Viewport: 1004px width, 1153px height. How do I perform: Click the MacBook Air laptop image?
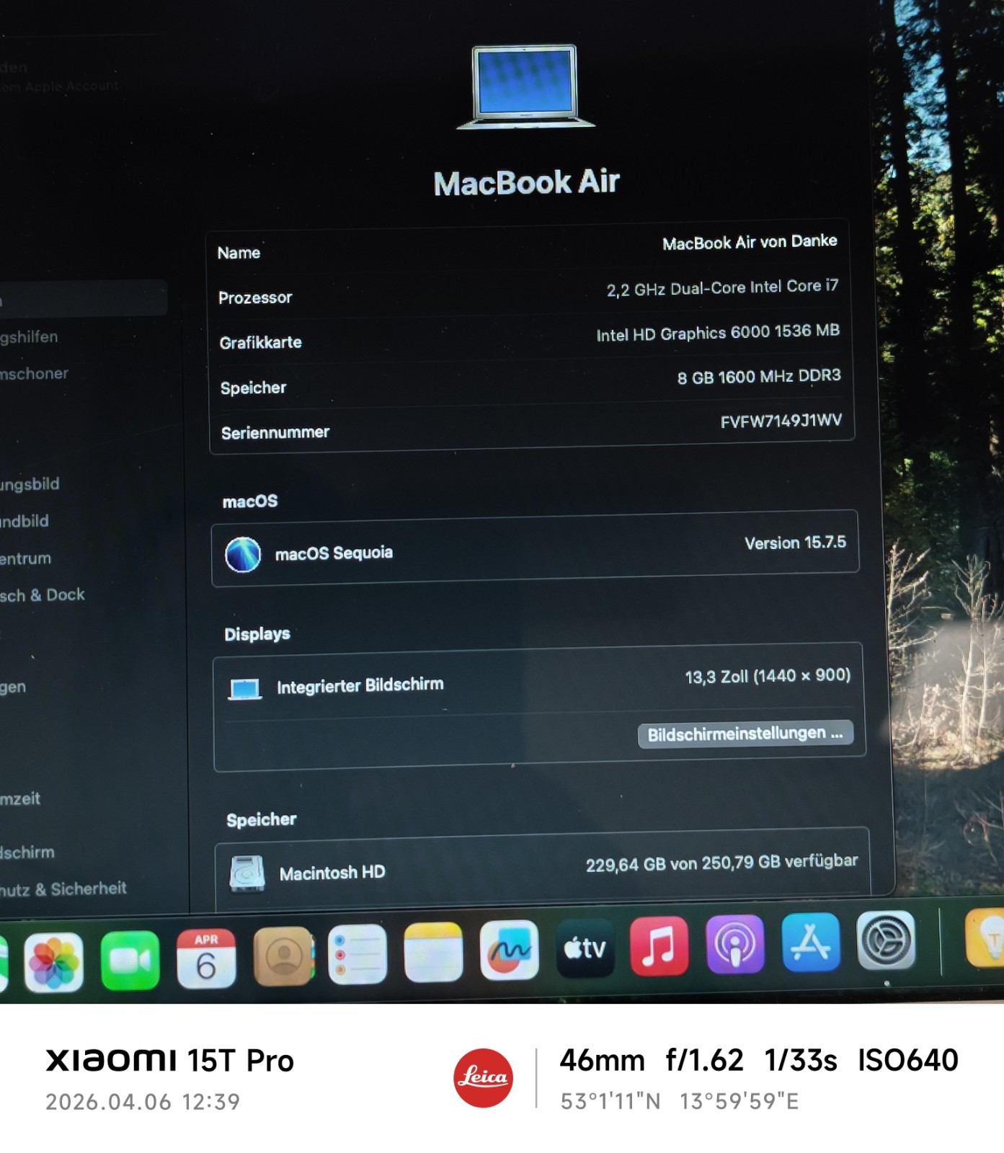point(525,88)
